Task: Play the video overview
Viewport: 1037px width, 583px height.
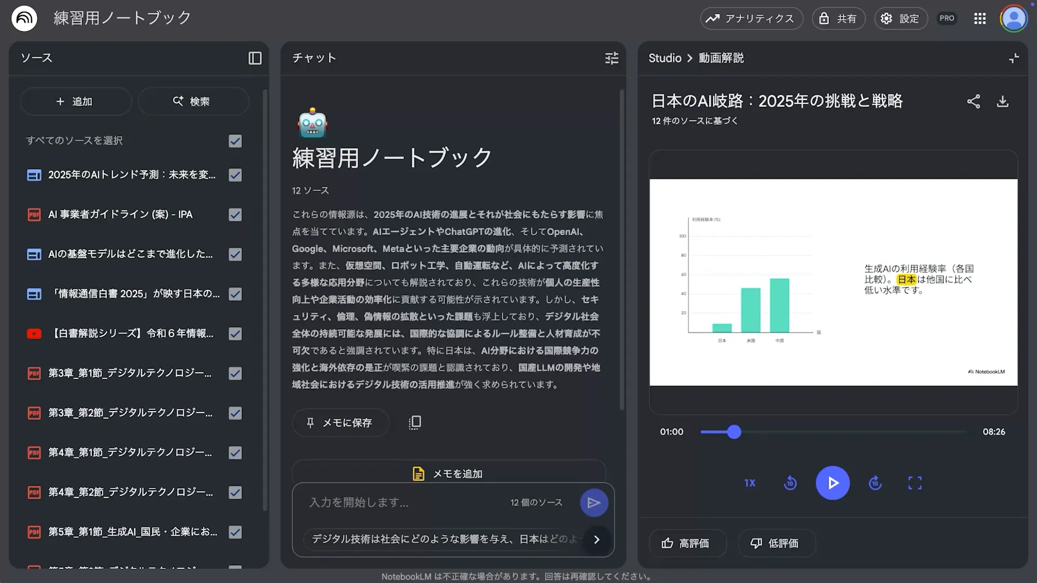Action: [x=832, y=483]
